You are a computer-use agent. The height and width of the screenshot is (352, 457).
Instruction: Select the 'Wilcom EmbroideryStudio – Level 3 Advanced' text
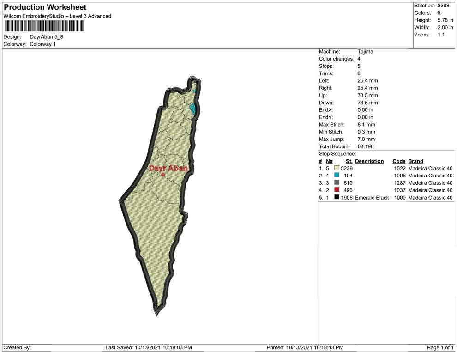[x=57, y=16]
